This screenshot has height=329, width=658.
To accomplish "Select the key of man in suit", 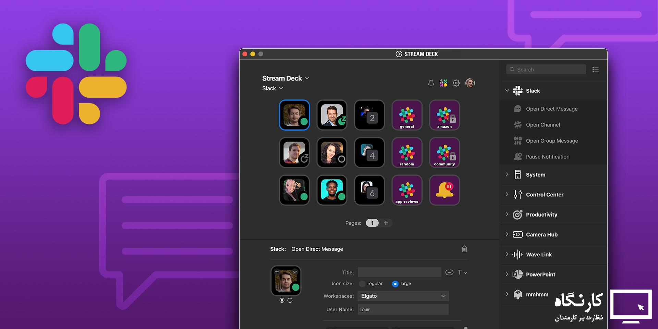I will click(x=332, y=115).
